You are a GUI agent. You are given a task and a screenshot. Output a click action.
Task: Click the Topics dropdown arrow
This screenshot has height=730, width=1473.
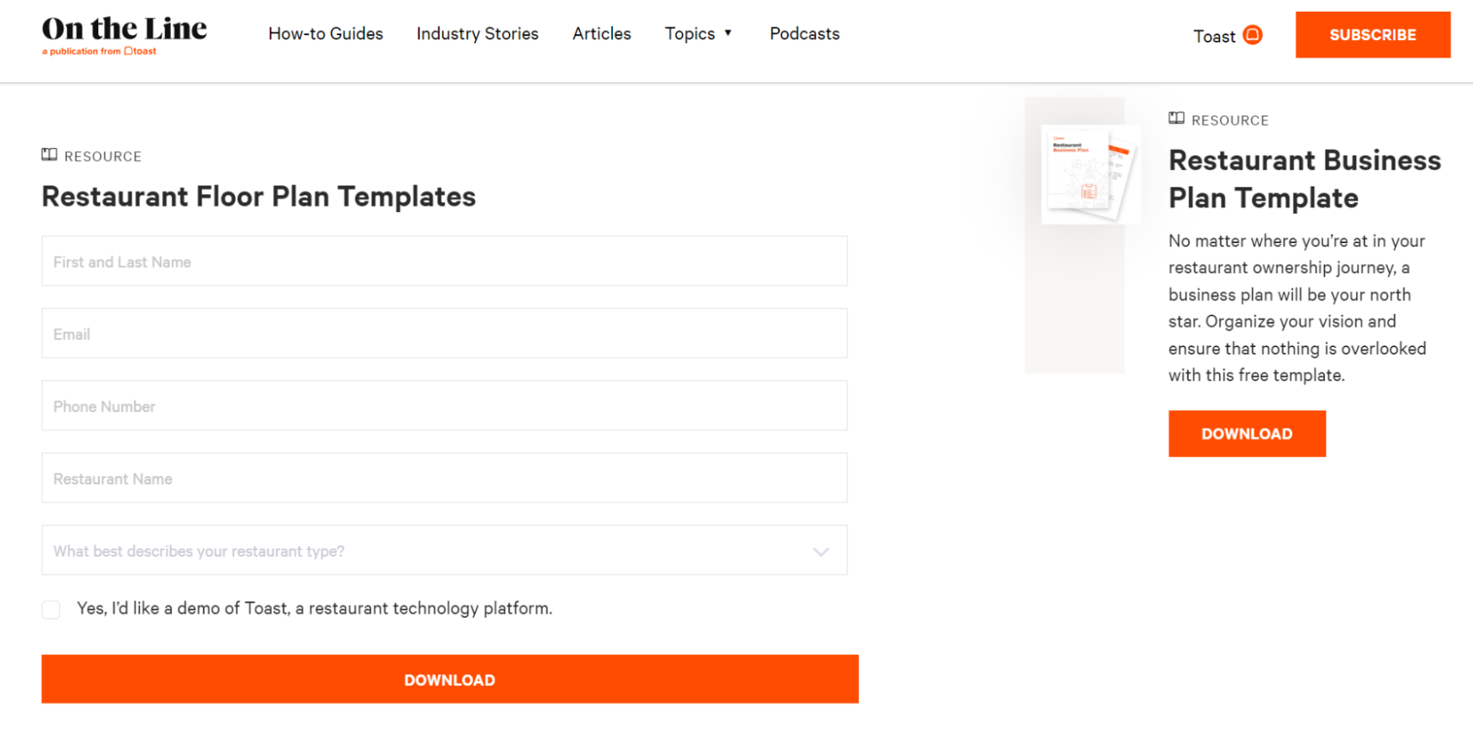[728, 33]
